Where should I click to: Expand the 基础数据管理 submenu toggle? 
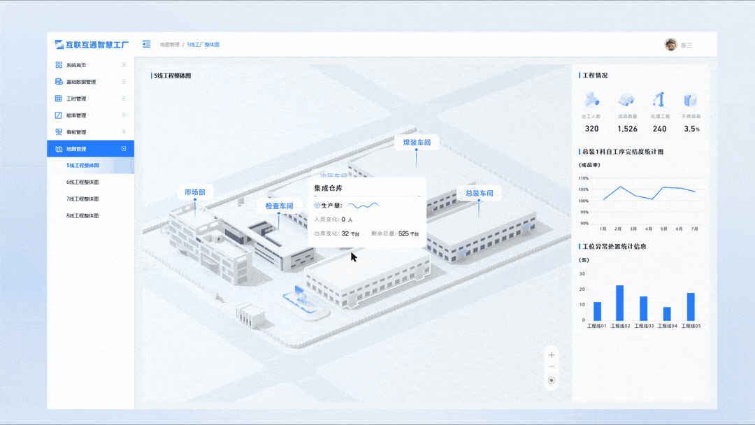pyautogui.click(x=124, y=81)
